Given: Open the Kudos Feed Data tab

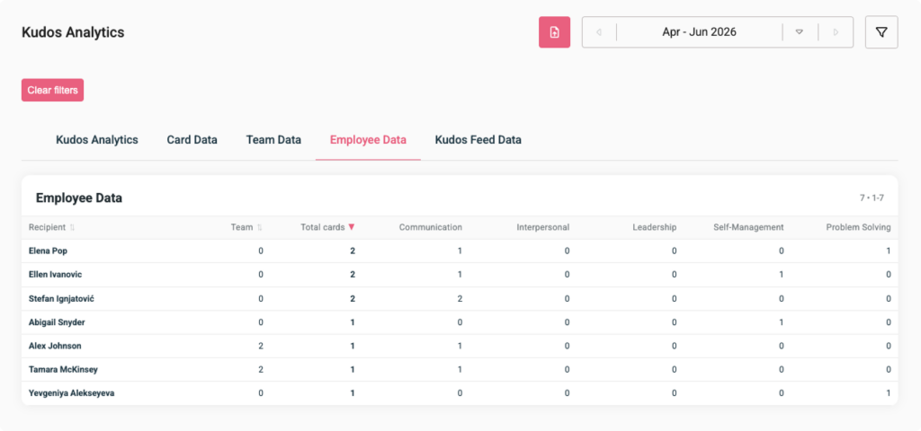Looking at the screenshot, I should pos(478,140).
